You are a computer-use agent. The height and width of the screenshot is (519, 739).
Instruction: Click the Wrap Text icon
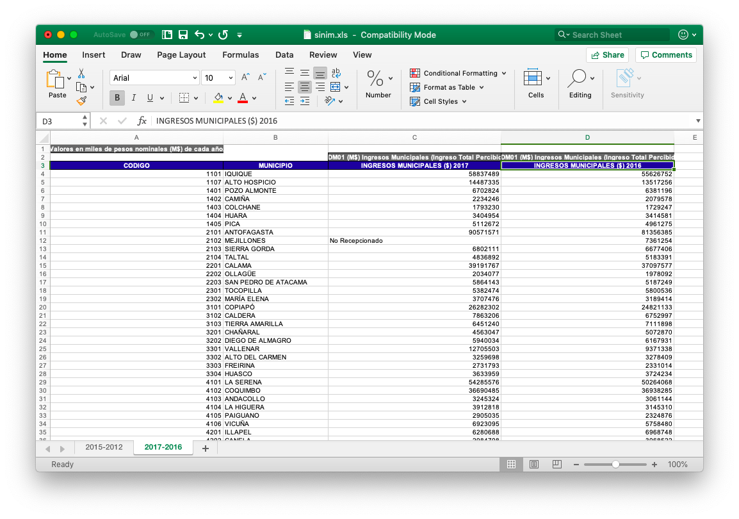tap(336, 73)
